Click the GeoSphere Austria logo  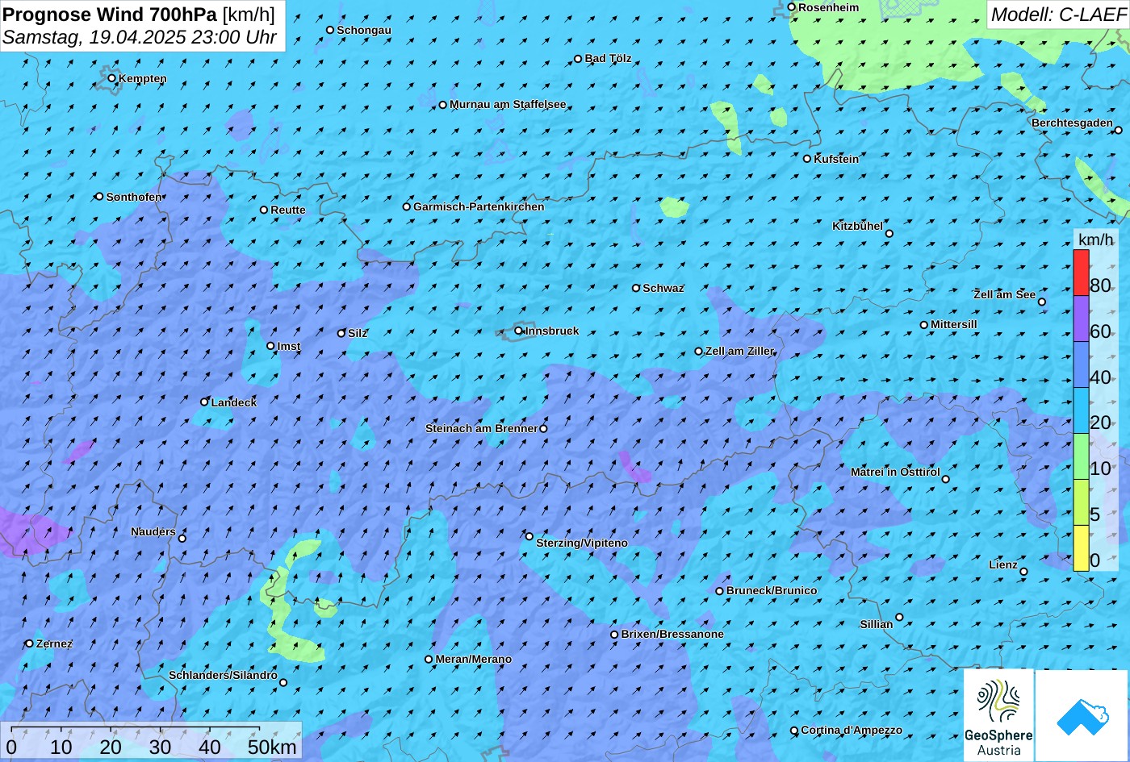click(x=998, y=715)
